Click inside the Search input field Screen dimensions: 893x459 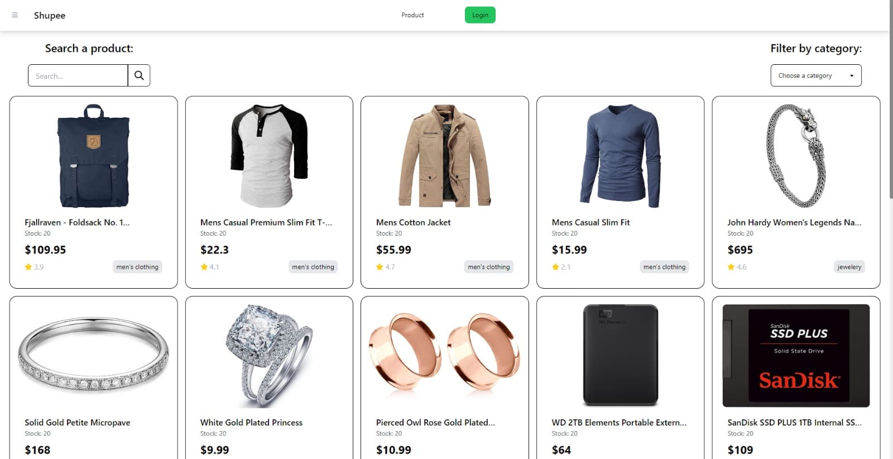pyautogui.click(x=78, y=75)
